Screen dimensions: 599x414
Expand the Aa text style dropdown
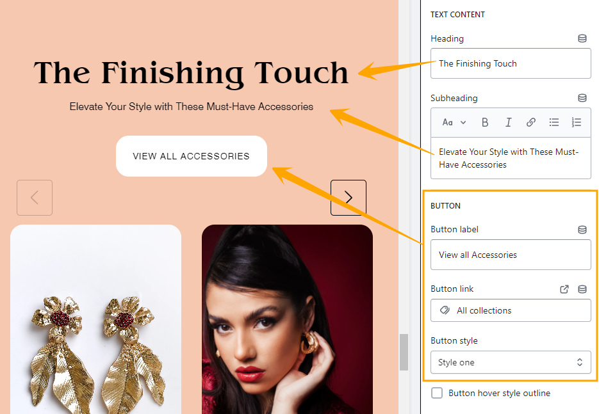tap(454, 122)
